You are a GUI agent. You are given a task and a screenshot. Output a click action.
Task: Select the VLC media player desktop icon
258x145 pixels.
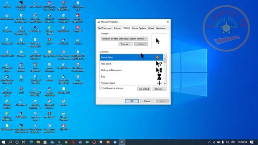[x=7, y=67]
